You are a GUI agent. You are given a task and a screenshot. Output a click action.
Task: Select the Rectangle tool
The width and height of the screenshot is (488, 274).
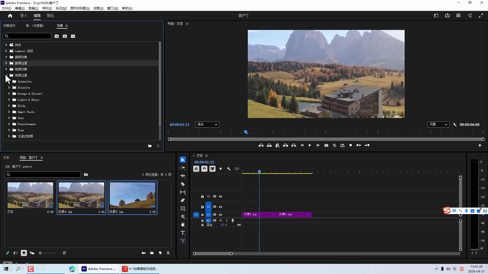(x=183, y=208)
